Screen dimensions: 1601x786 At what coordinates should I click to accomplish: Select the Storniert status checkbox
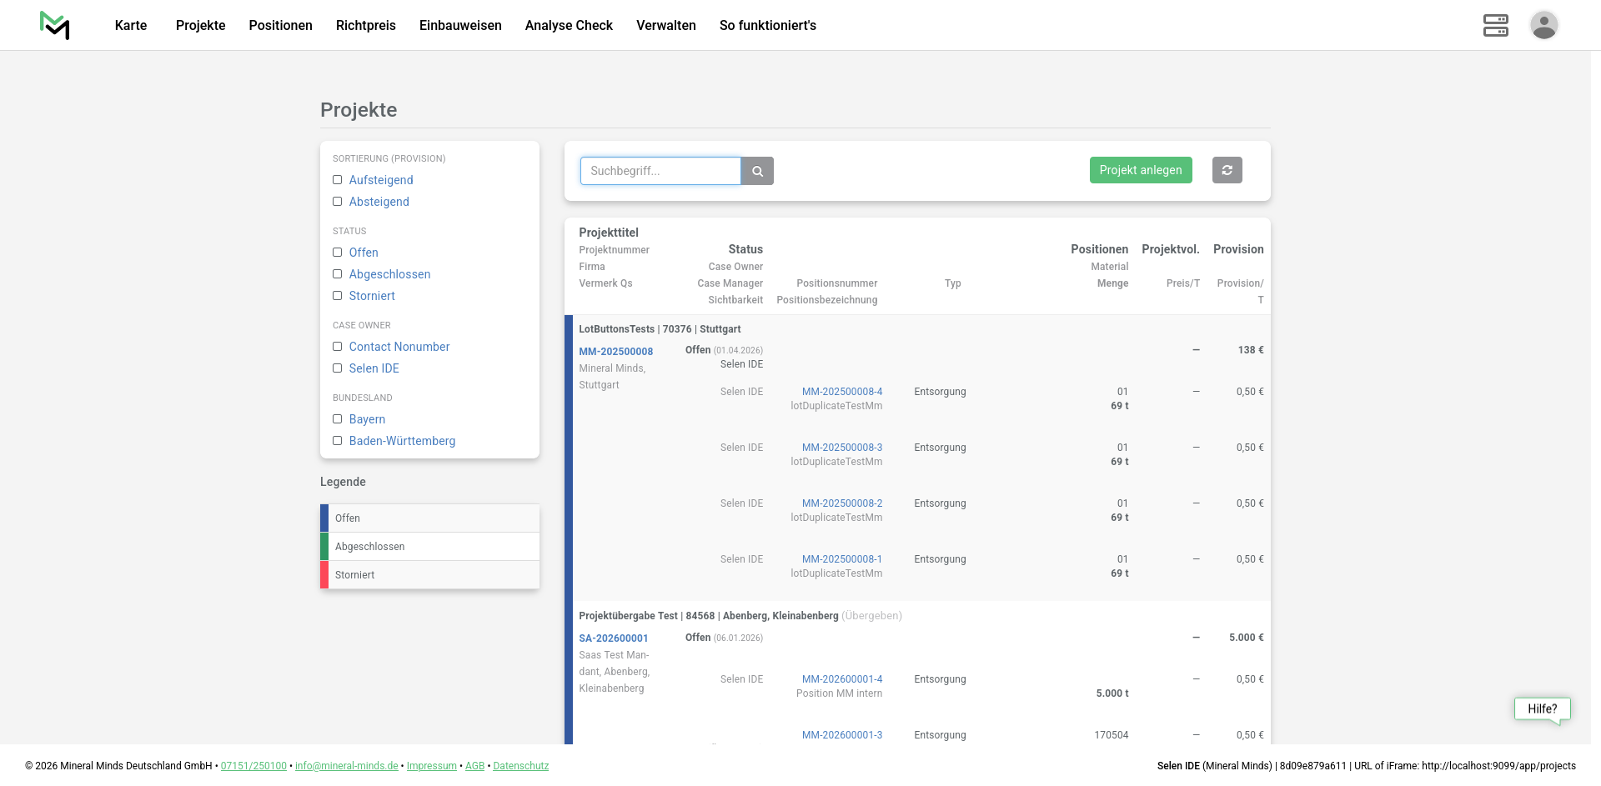(x=338, y=296)
